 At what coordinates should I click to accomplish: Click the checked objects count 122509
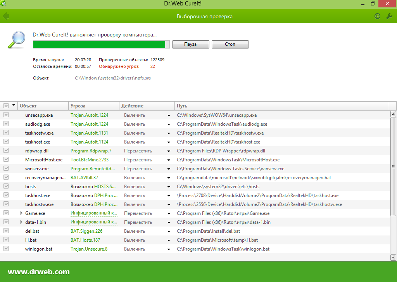157,60
